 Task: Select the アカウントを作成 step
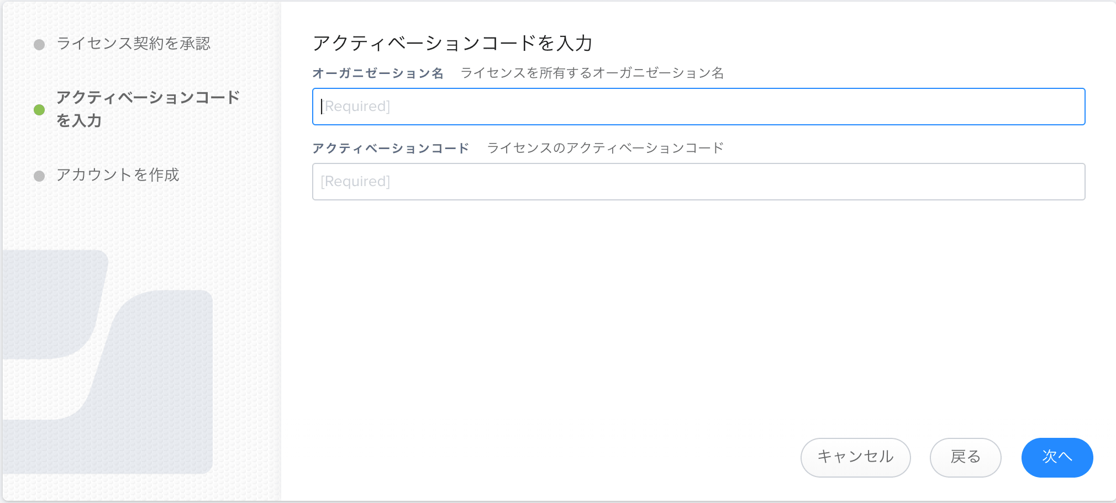(x=118, y=175)
